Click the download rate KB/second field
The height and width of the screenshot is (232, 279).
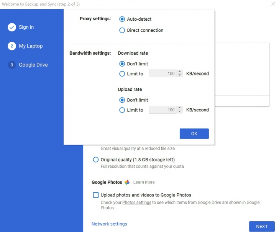click(163, 74)
